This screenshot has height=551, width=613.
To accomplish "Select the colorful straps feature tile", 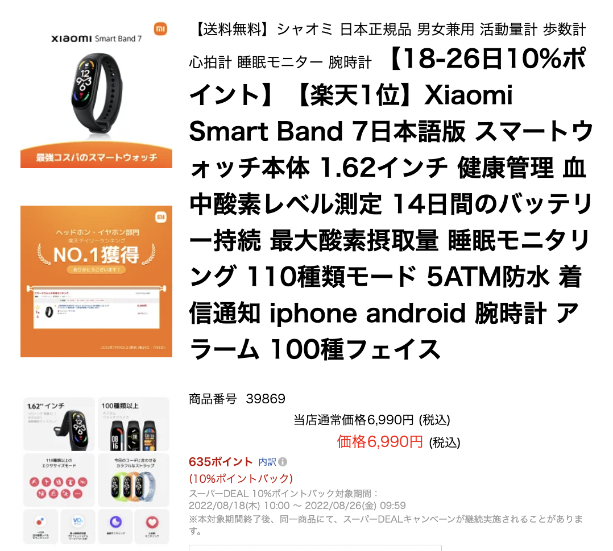I will pyautogui.click(x=133, y=480).
